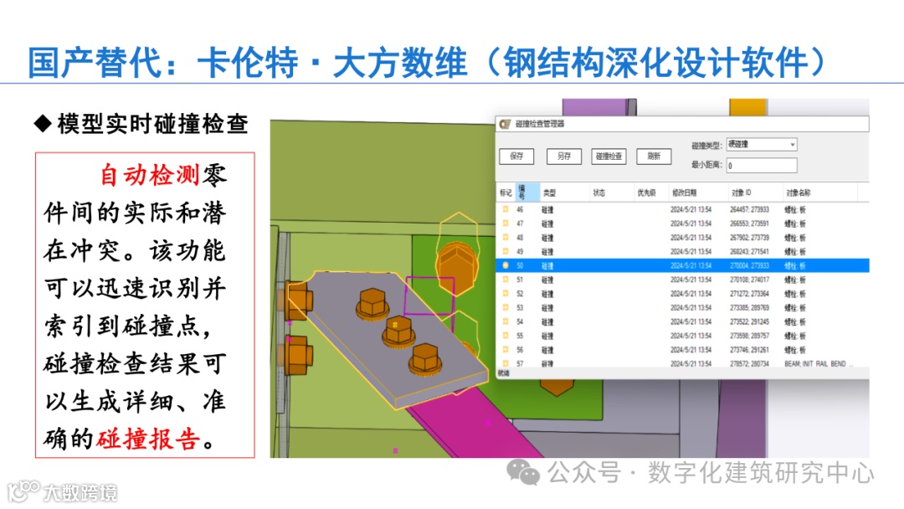Click the date cell in row 55
The height and width of the screenshot is (509, 904).
(691, 336)
